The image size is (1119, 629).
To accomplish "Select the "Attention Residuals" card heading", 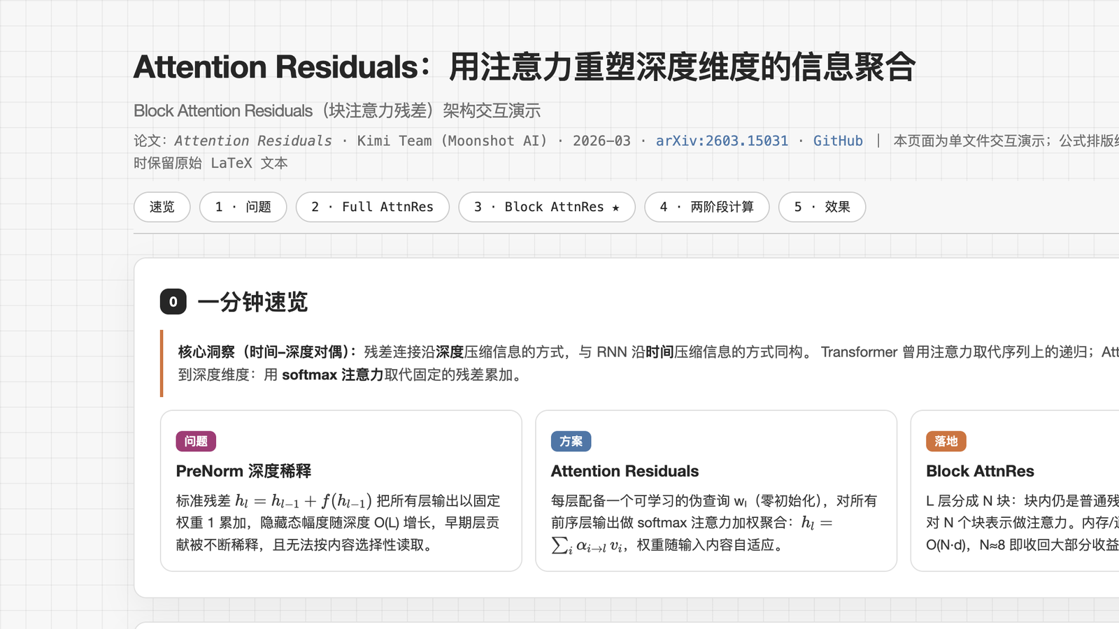I will coord(625,471).
